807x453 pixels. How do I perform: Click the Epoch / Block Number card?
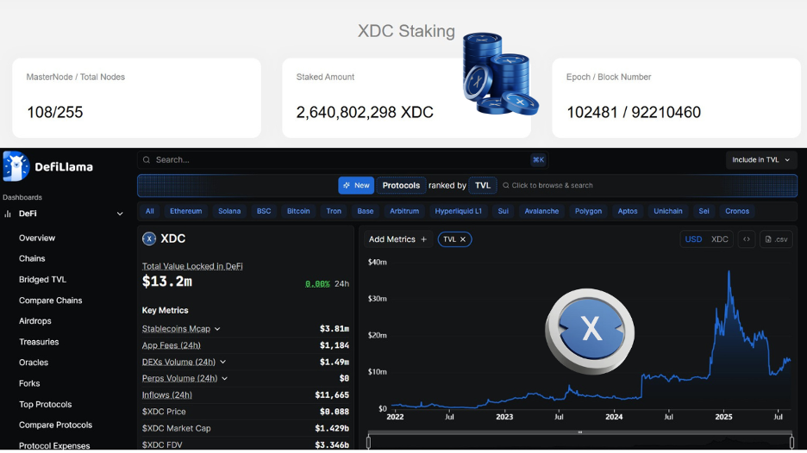click(x=676, y=97)
